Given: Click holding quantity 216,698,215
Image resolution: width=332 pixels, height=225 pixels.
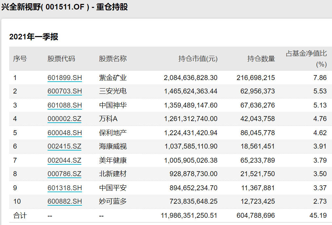Looking at the screenshot, I should click(x=256, y=78).
